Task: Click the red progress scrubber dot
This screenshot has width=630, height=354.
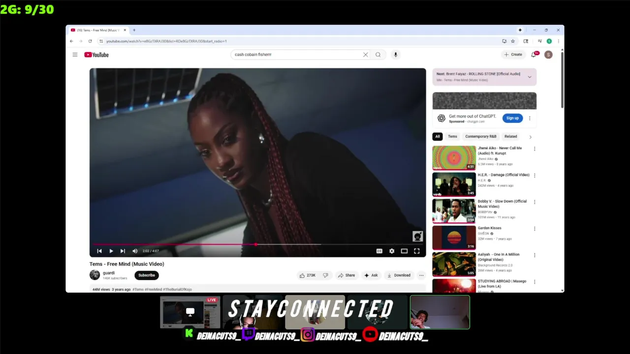Action: pos(256,244)
